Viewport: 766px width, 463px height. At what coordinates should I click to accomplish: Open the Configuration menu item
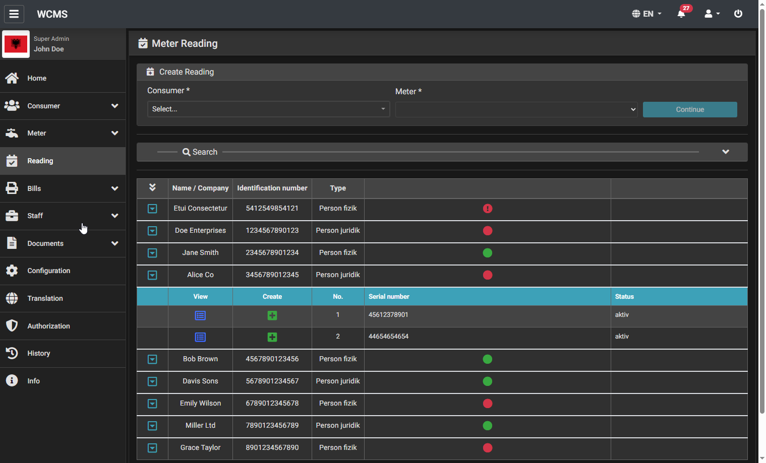click(x=63, y=271)
